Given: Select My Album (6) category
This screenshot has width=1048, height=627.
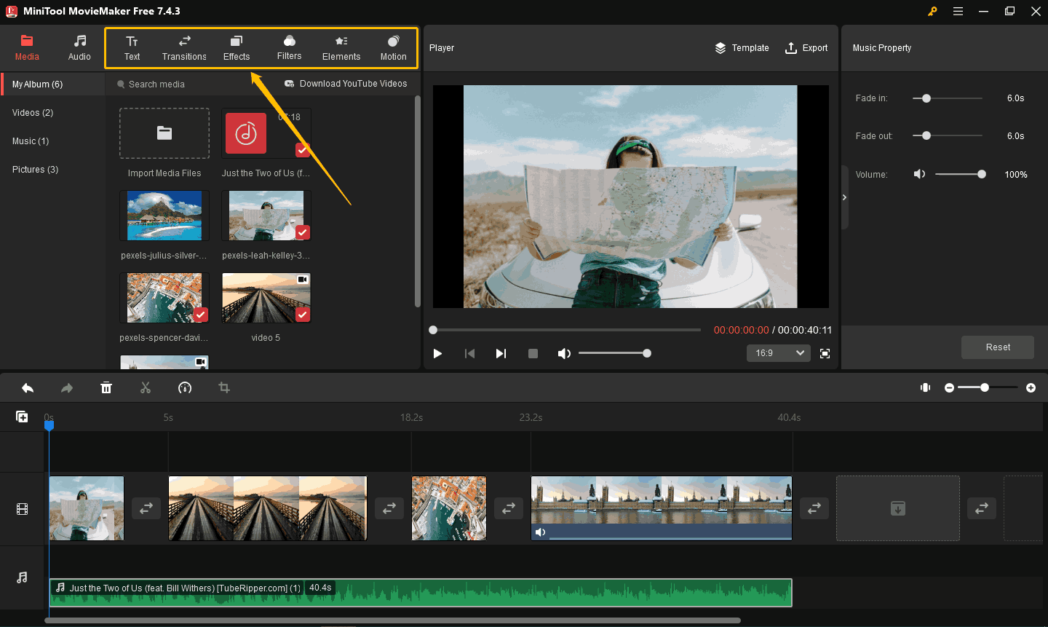Looking at the screenshot, I should 53,84.
